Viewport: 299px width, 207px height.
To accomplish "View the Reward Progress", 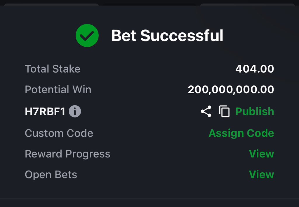I will tap(262, 154).
